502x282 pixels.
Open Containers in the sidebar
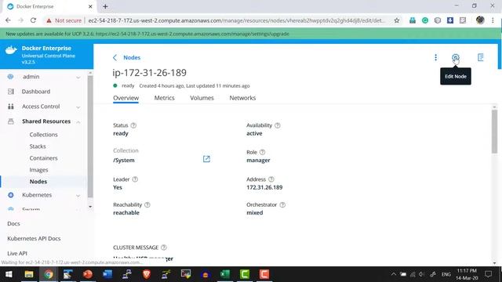[x=44, y=158]
